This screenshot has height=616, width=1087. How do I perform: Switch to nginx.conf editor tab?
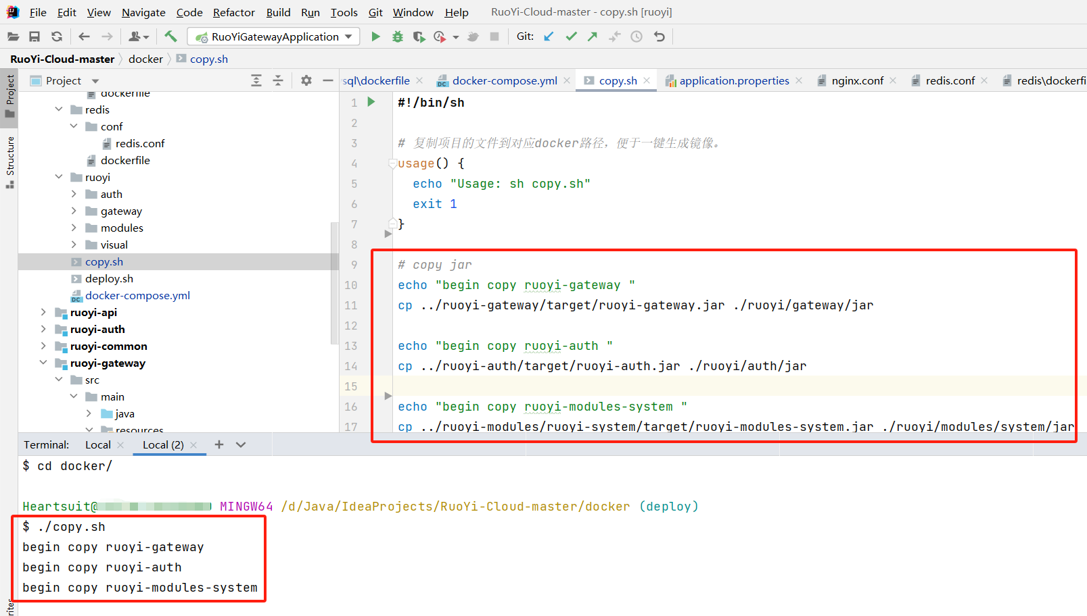(857, 80)
